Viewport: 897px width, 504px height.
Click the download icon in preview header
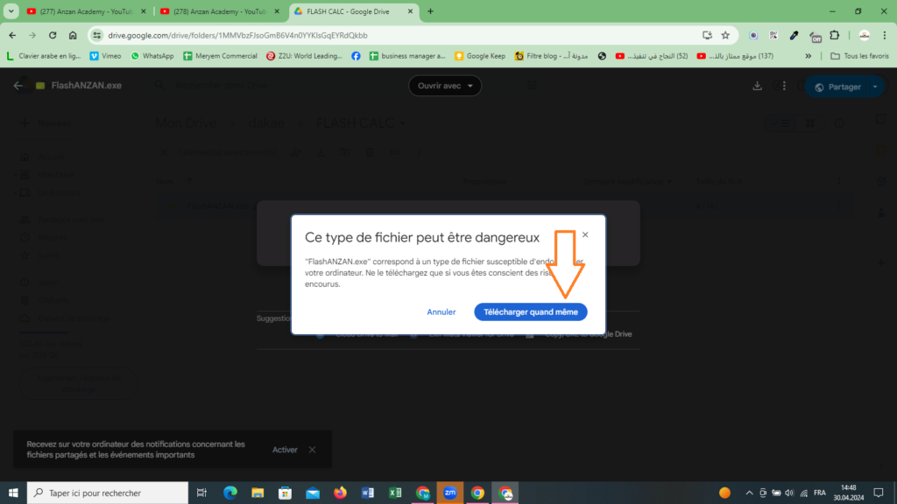pos(758,86)
